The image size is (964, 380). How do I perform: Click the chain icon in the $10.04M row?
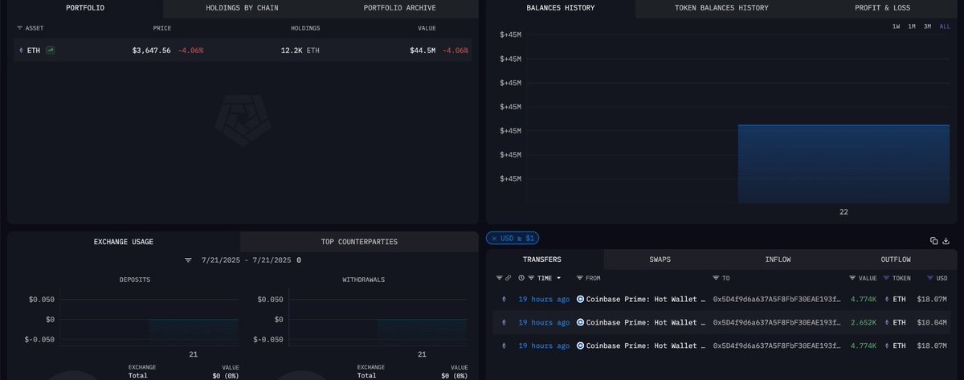pyautogui.click(x=504, y=322)
